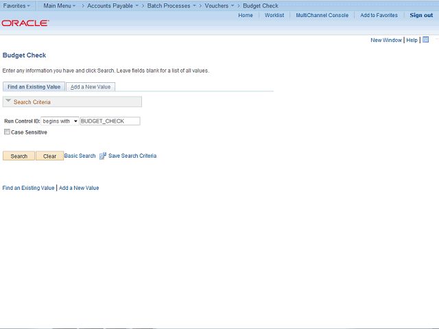Click Save Search Criteria link

pos(132,156)
